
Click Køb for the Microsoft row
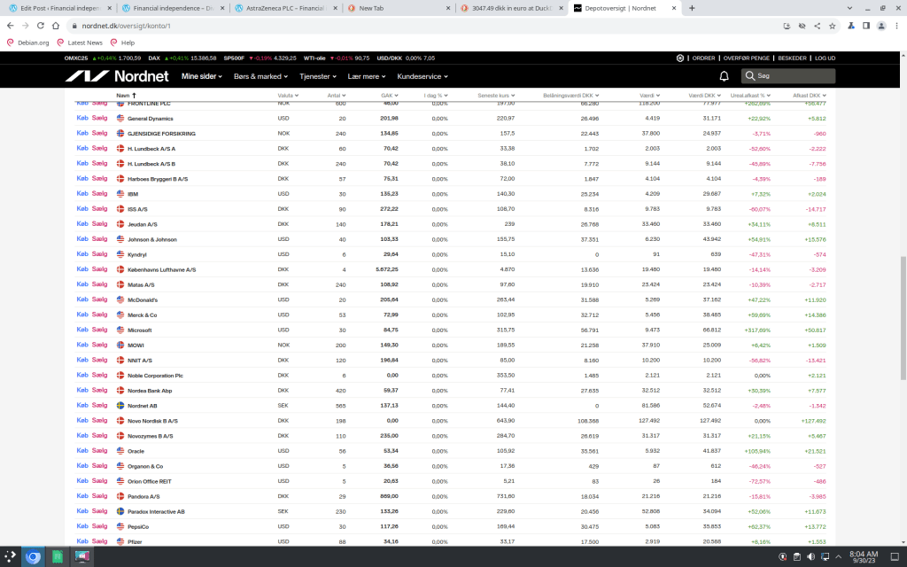coord(82,330)
